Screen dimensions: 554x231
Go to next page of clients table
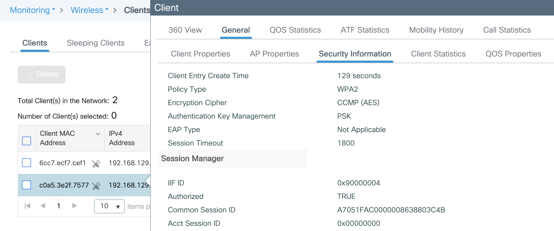(75, 206)
